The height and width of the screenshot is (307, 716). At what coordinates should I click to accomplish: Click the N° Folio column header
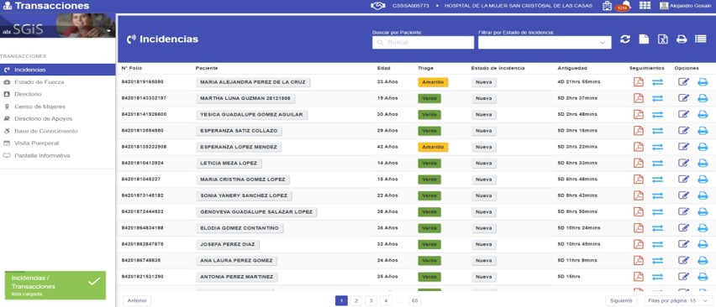click(132, 68)
